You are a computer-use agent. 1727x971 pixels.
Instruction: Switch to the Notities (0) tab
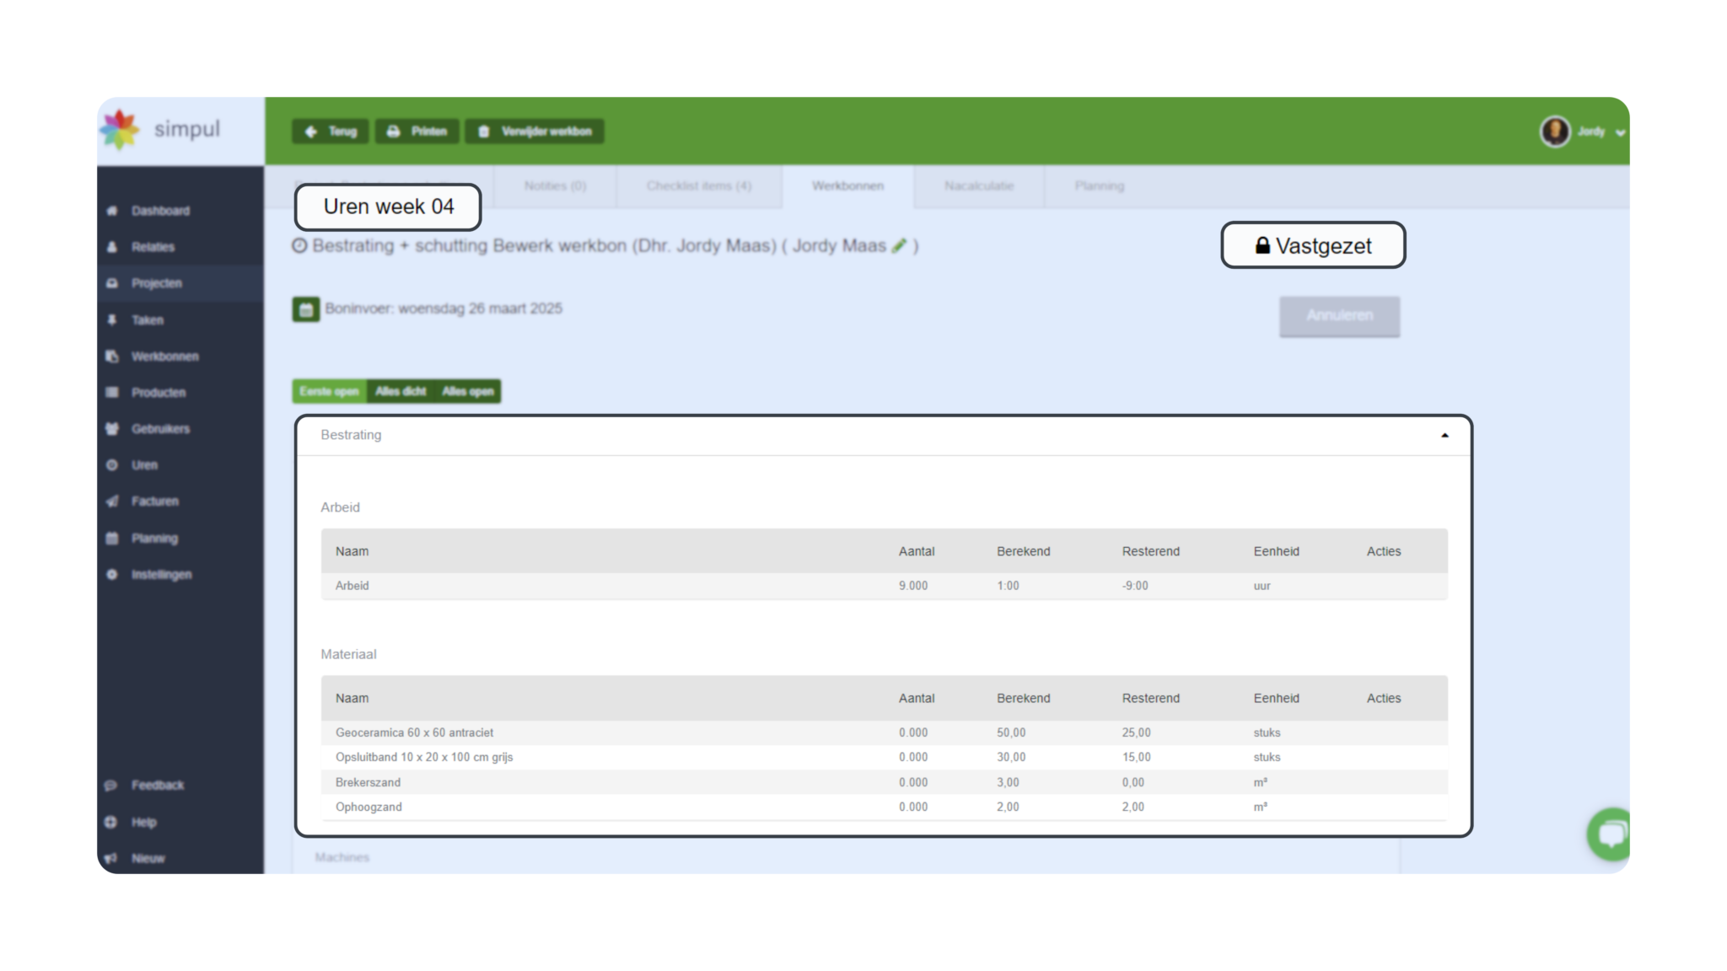(555, 186)
